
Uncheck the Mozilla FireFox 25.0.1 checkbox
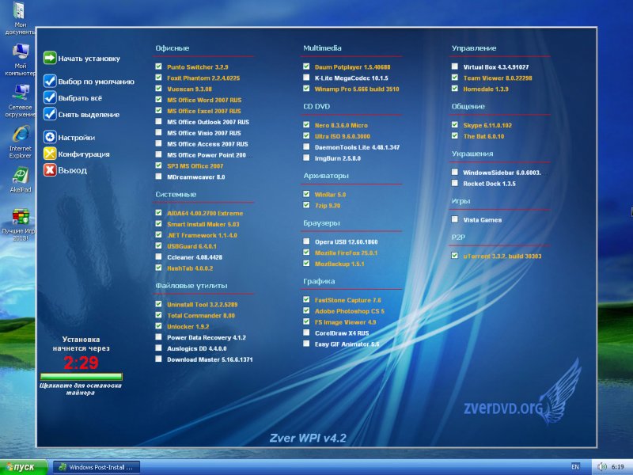click(306, 253)
